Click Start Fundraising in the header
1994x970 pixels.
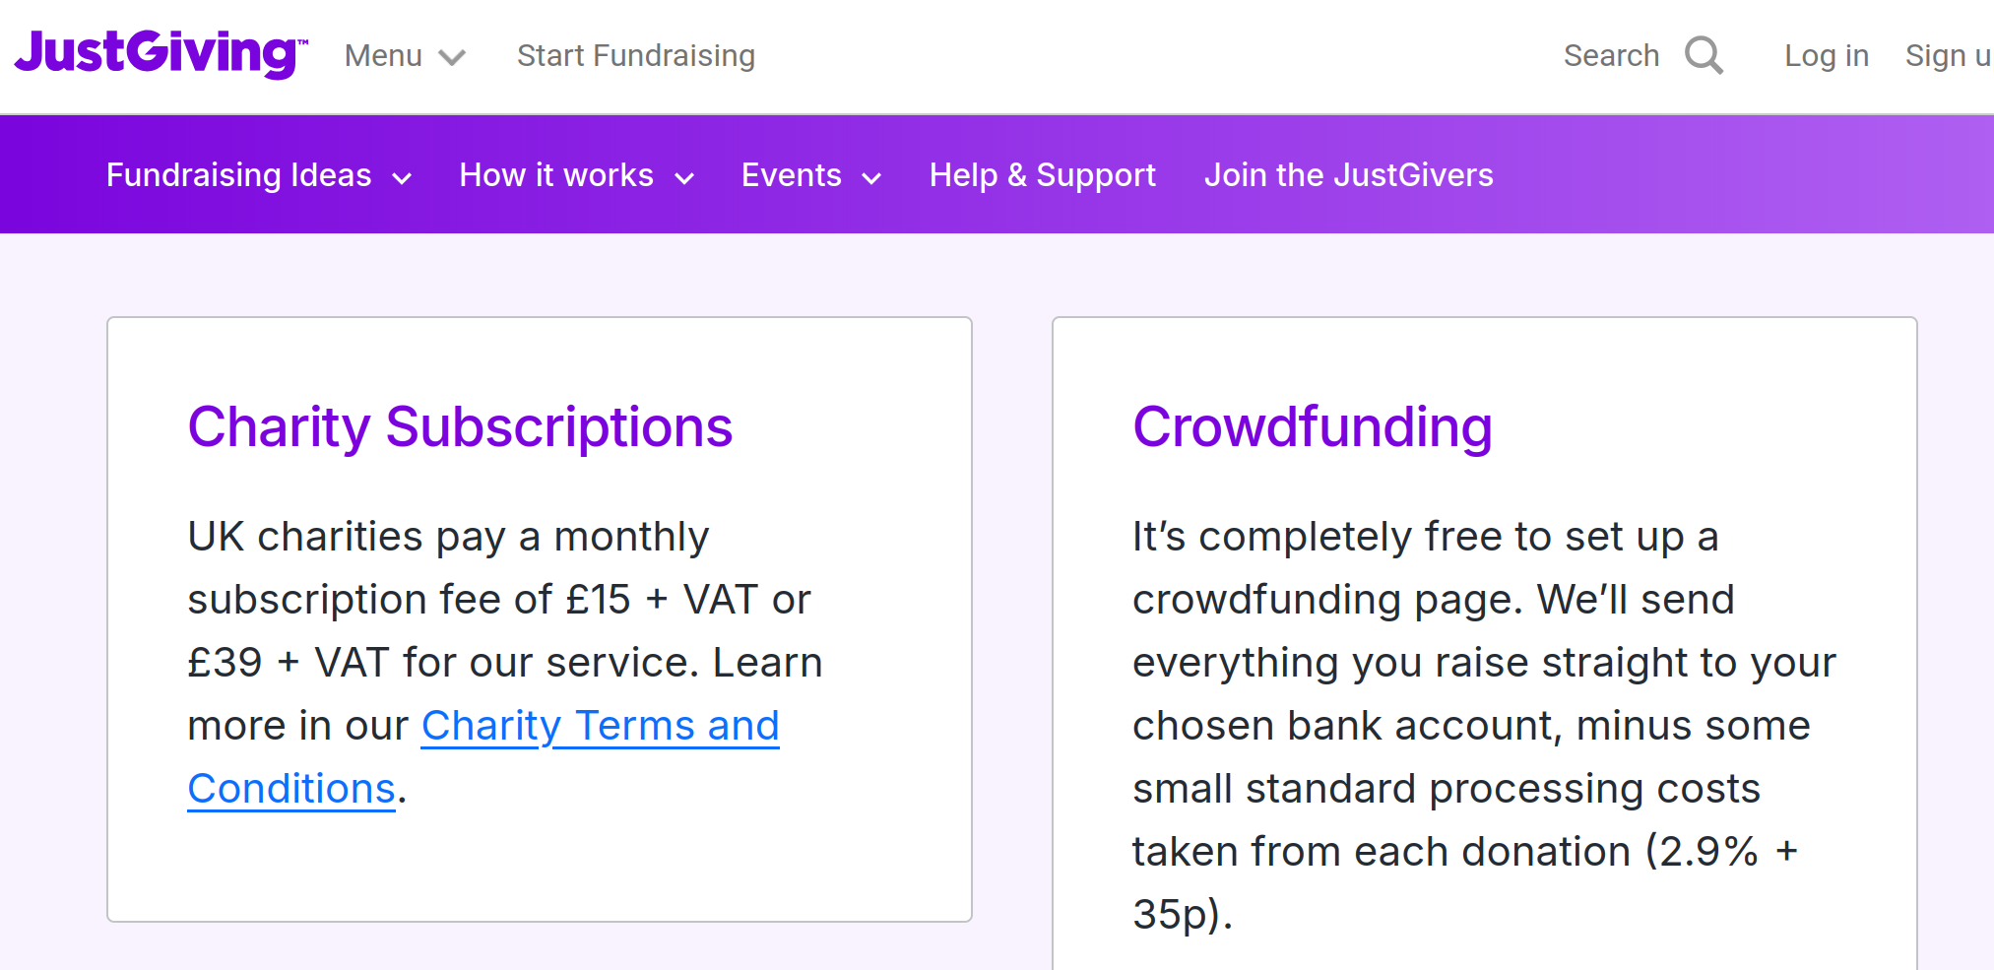coord(635,56)
